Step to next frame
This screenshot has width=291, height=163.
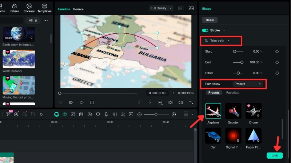click(71, 103)
